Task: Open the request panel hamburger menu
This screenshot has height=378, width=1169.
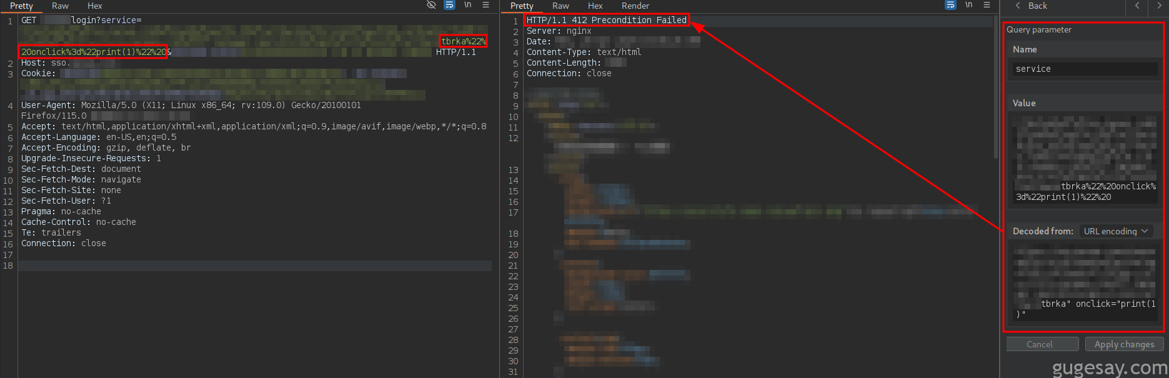Action: click(x=485, y=5)
